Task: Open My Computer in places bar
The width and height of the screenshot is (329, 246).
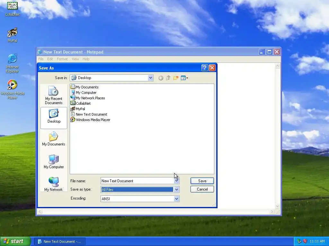Action: (x=54, y=161)
